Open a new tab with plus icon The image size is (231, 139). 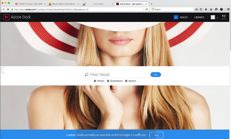(151, 4)
